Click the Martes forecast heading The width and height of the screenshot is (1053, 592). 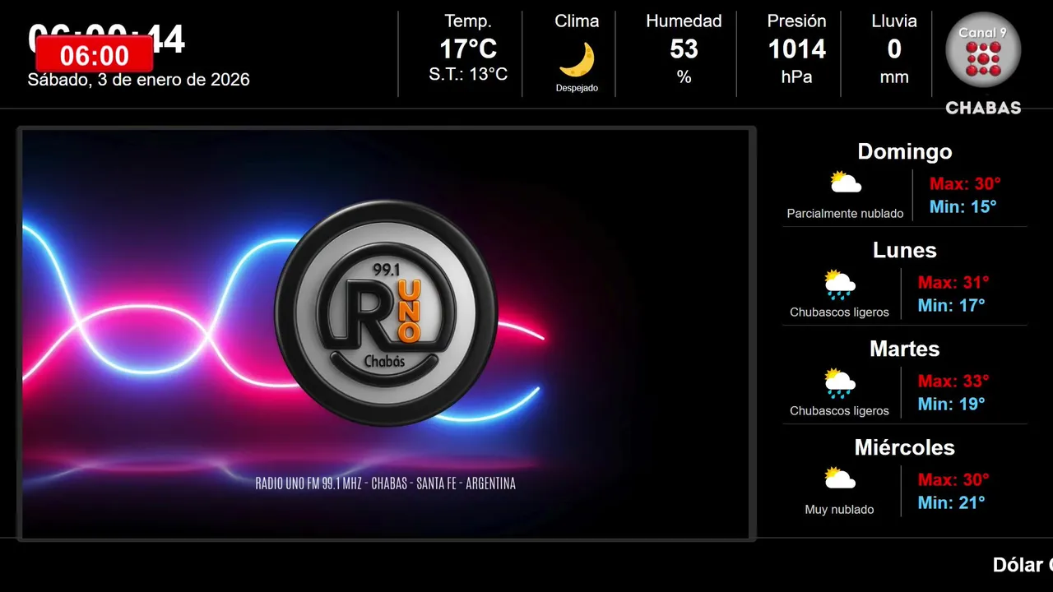[x=905, y=349]
